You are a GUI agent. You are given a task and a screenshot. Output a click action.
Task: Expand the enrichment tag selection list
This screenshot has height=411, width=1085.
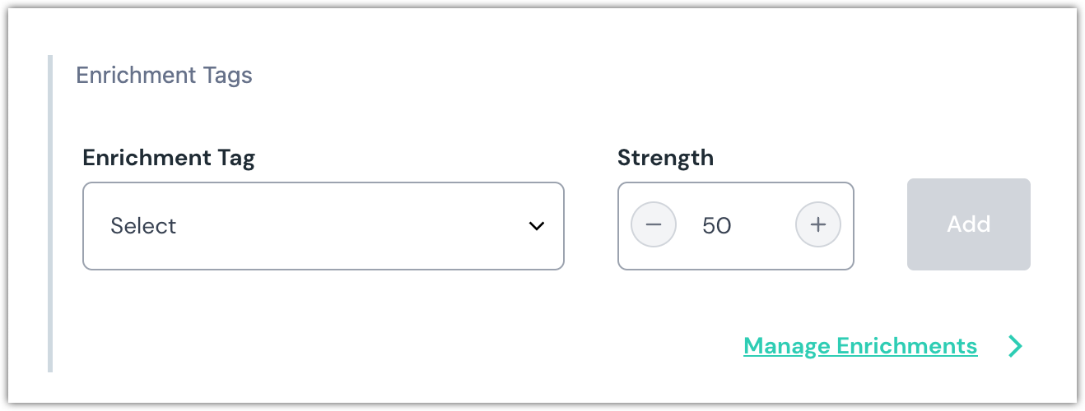click(324, 226)
